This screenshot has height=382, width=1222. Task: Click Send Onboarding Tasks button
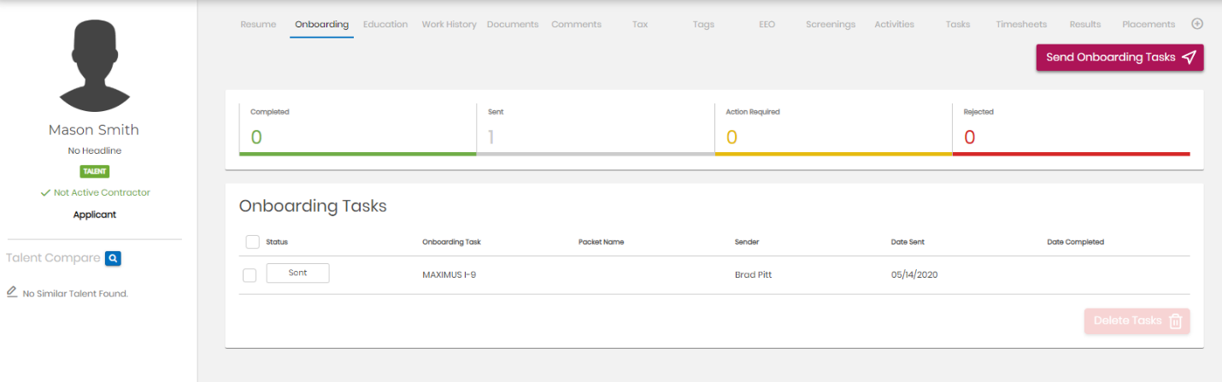[1119, 57]
